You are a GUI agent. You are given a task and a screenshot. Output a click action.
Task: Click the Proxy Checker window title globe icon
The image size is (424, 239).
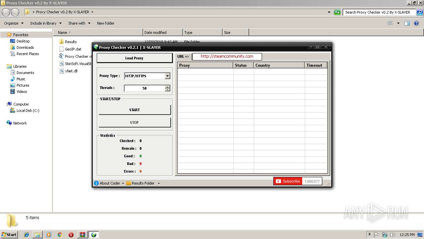coord(96,47)
